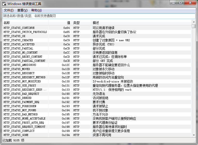Sort by the 值 column header
The image size is (198, 145).
[x=60, y=23]
